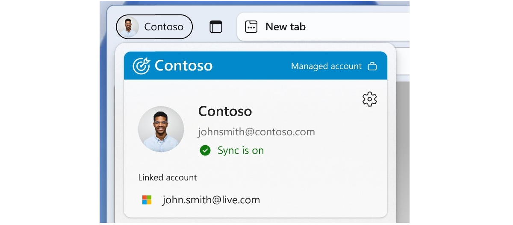This screenshot has width=513, height=225.
Task: Select the Contoso profile name heading
Action: pos(225,111)
